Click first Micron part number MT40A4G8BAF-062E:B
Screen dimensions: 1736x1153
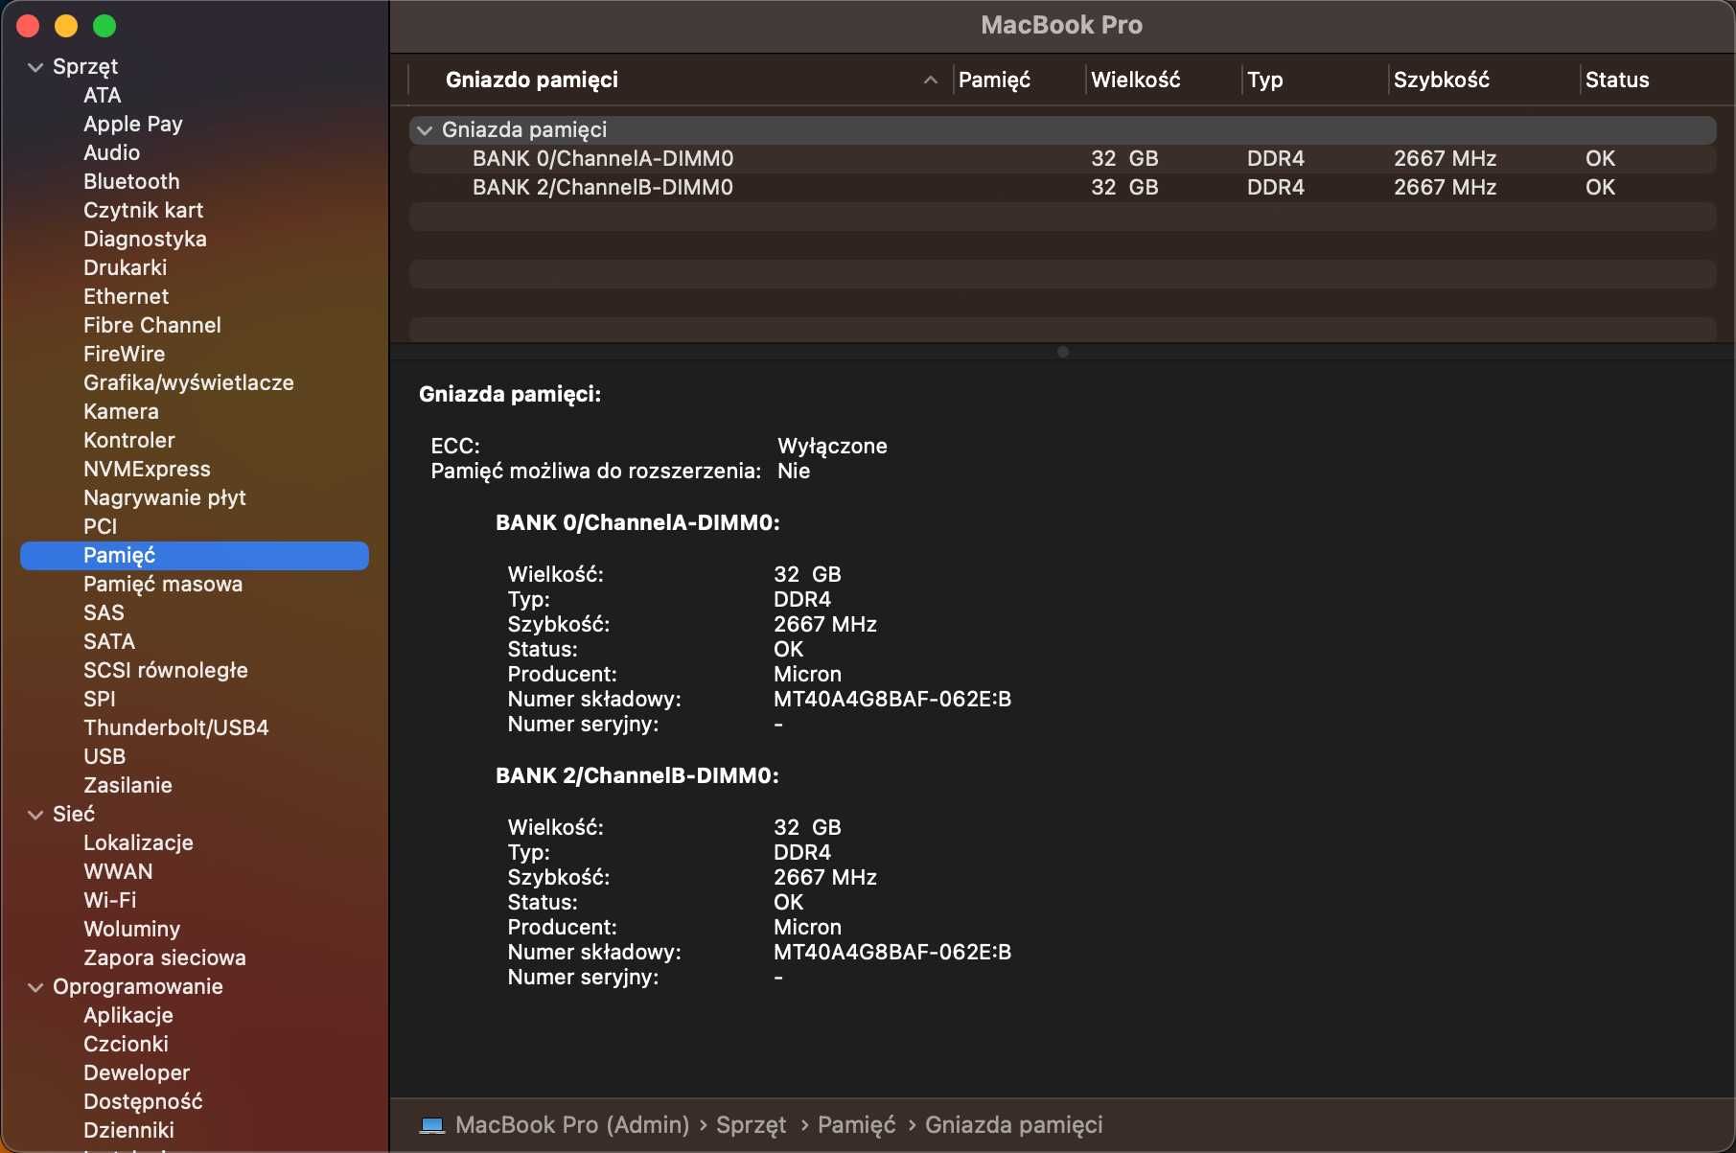click(892, 700)
